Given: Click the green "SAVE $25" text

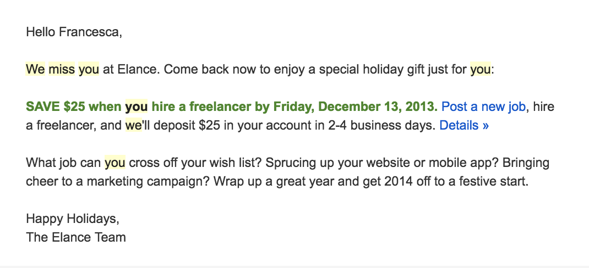Looking at the screenshot, I should coord(57,107).
